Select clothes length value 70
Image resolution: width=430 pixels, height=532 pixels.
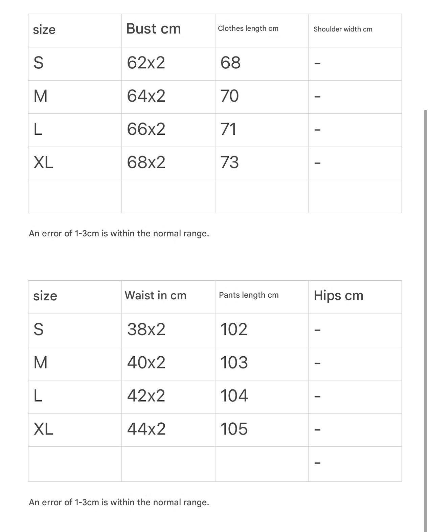(x=229, y=96)
